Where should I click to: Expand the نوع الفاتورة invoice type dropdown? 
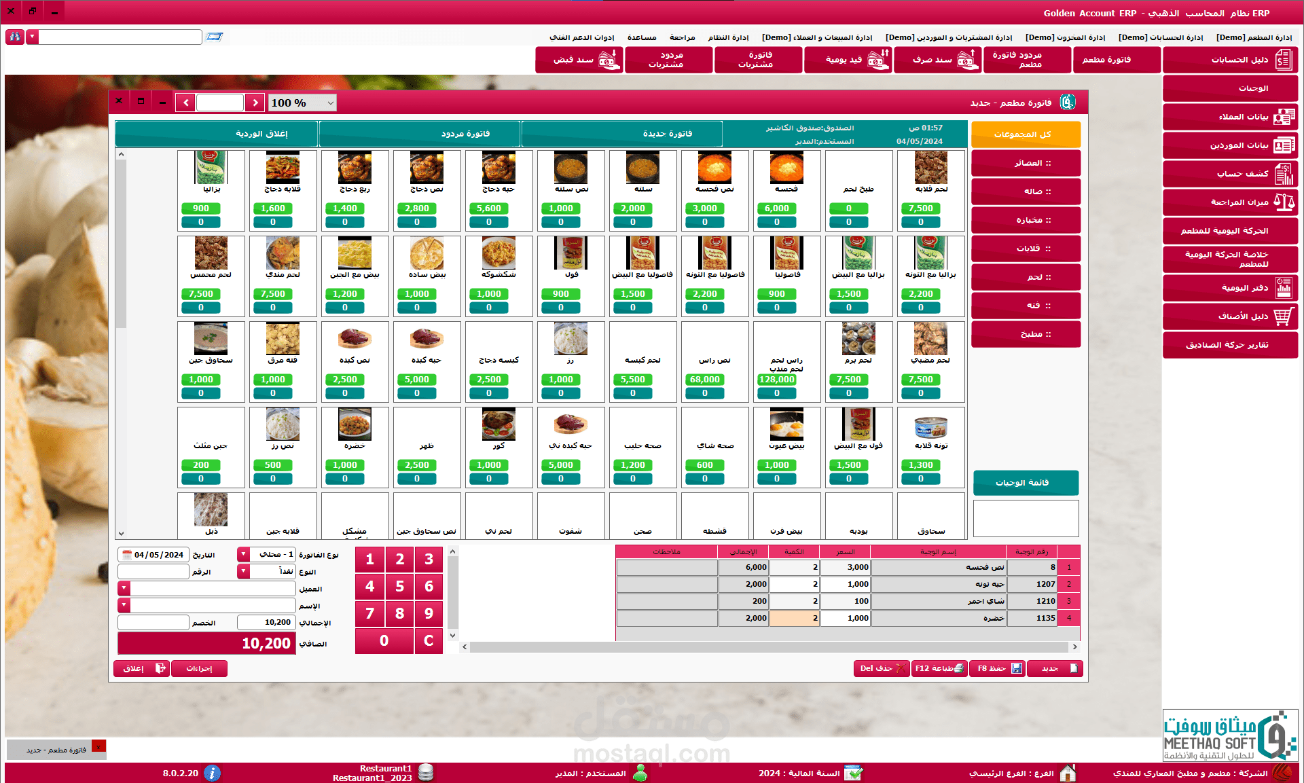(243, 555)
